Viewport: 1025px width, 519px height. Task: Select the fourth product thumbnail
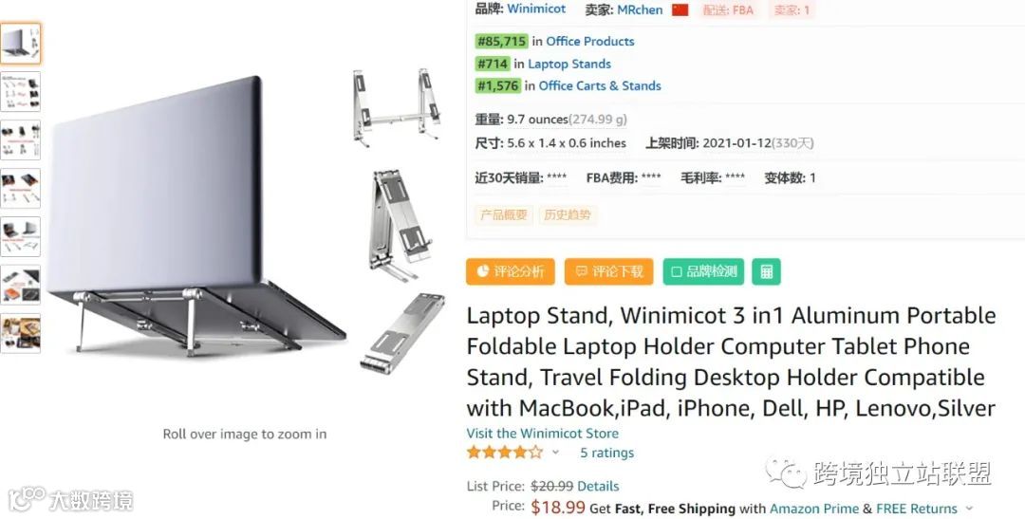pos(20,188)
